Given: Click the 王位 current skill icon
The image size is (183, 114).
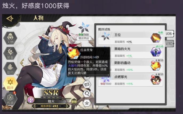Looking at the screenshot, I should coord(156,38).
